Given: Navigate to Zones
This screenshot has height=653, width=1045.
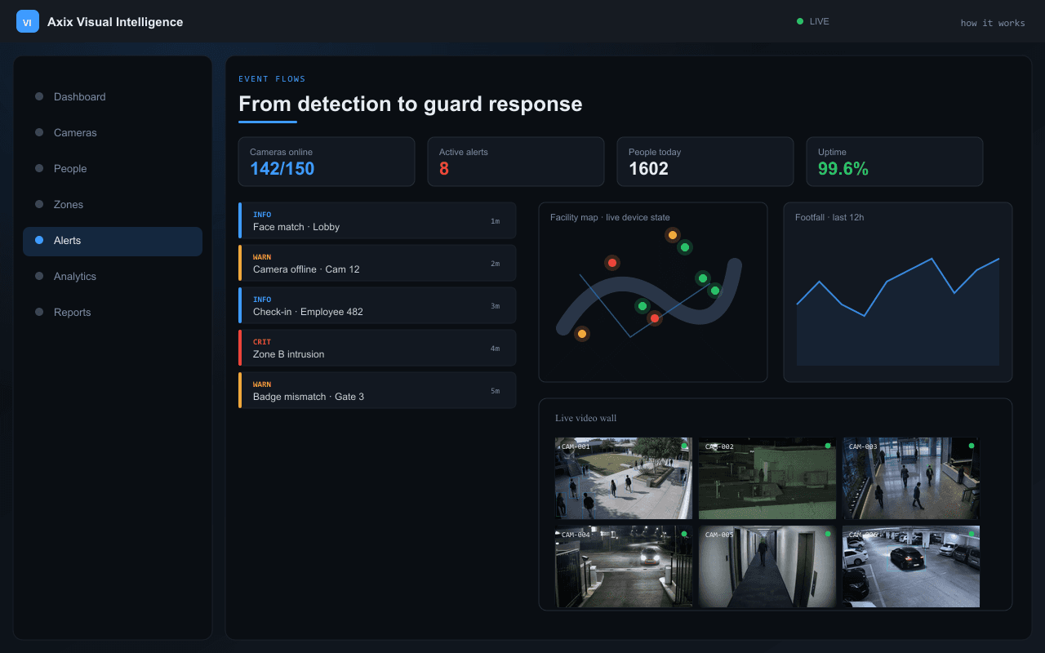Looking at the screenshot, I should 113,204.
